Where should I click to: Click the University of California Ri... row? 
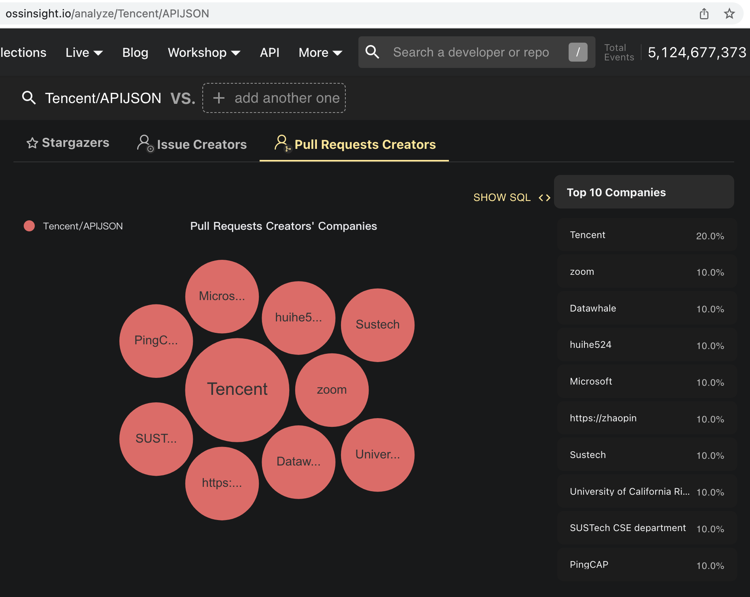click(x=647, y=492)
